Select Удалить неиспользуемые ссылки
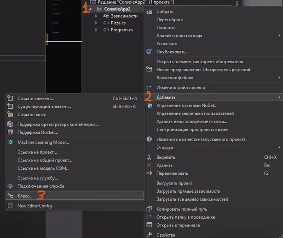The image size is (283, 238). [x=192, y=121]
